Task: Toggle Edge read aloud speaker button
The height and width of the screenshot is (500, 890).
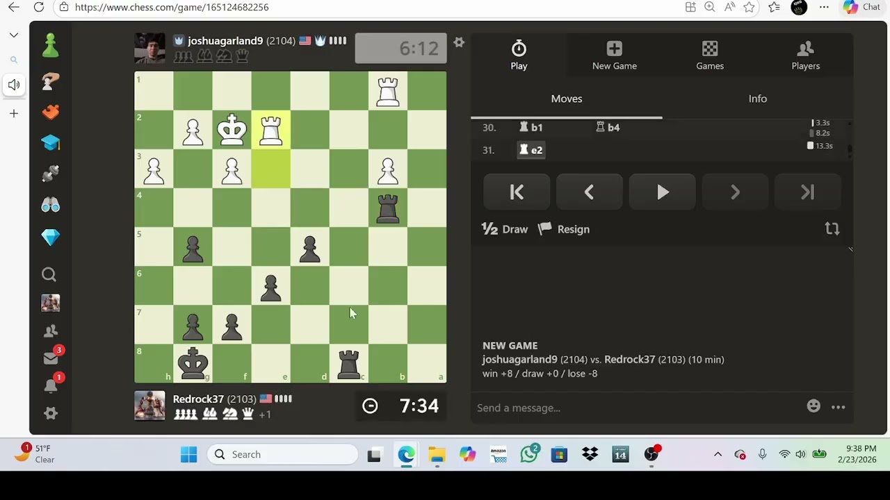Action: coord(14,85)
